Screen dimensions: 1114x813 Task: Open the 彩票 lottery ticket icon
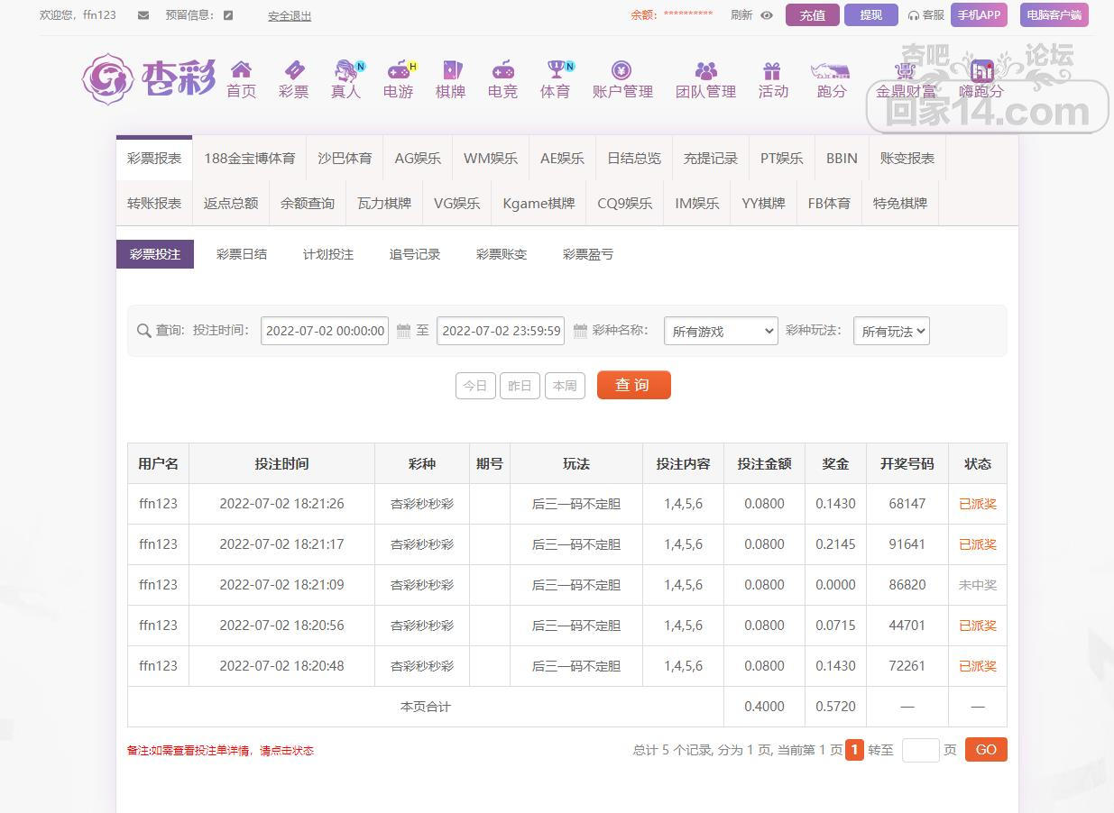pyautogui.click(x=294, y=70)
